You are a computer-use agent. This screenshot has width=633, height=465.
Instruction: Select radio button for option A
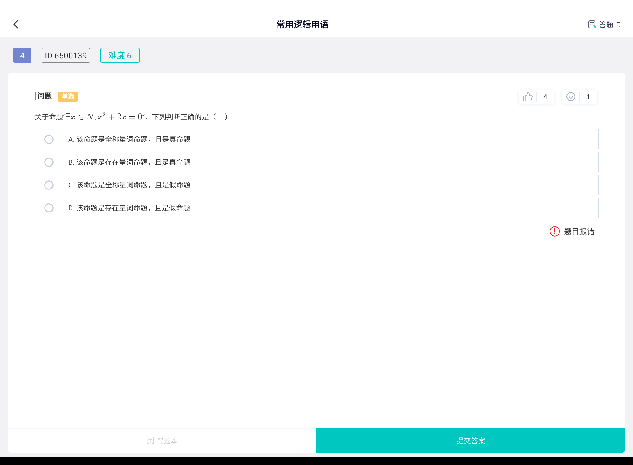click(49, 139)
